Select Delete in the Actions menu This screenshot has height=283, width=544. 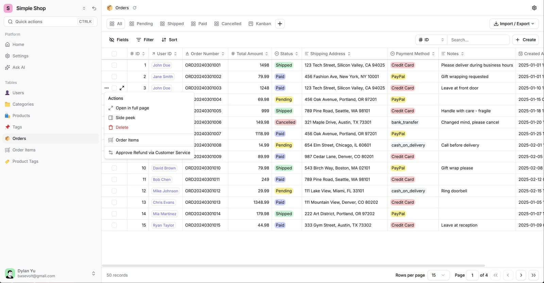(122, 127)
